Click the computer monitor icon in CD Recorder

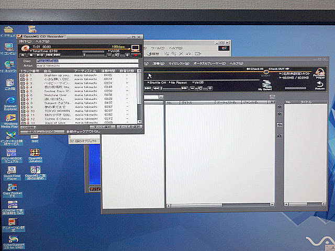[x=135, y=48]
